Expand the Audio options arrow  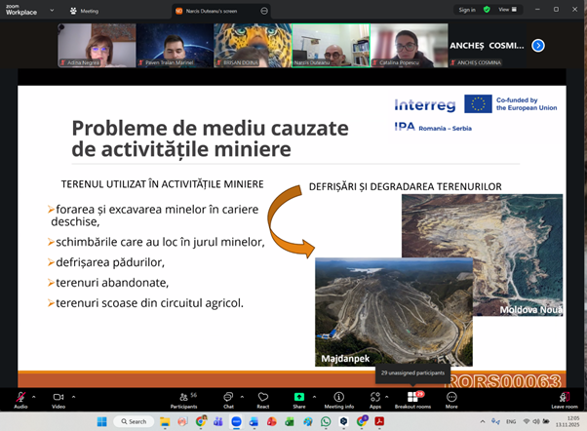pyautogui.click(x=34, y=397)
